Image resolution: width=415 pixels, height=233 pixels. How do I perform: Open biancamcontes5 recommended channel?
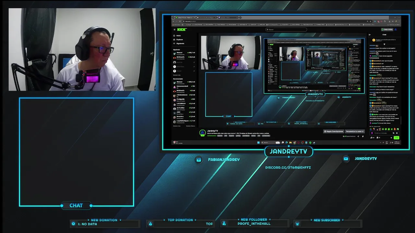(x=184, y=87)
